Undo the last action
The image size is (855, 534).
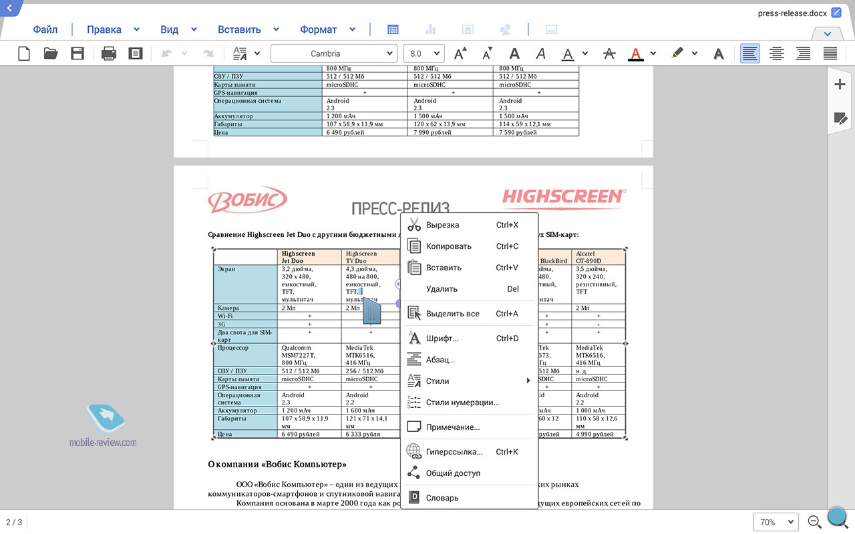point(166,53)
